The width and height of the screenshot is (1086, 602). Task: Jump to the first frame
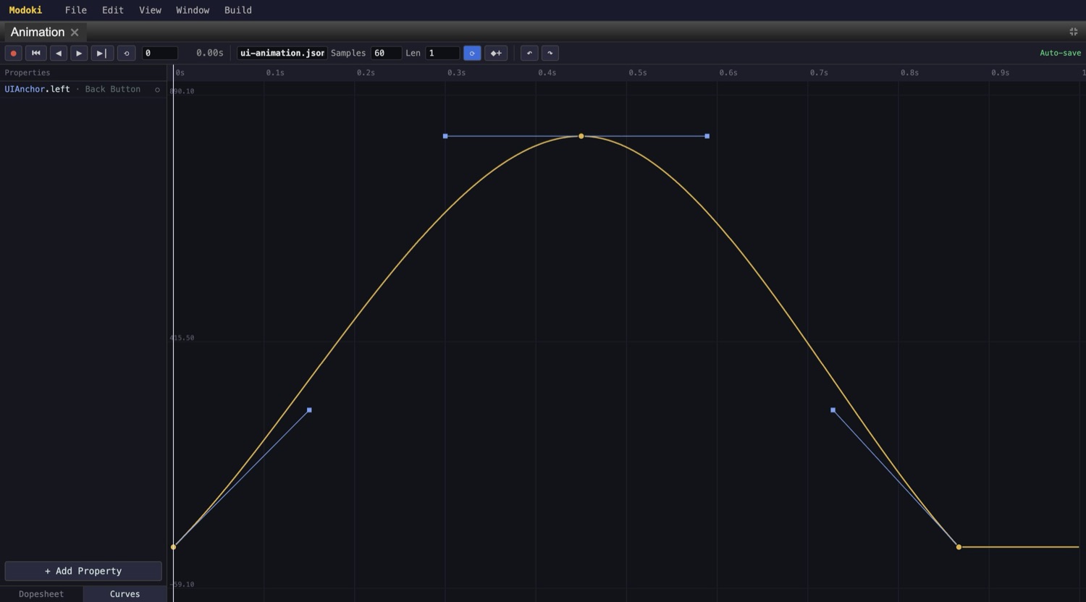tap(35, 53)
